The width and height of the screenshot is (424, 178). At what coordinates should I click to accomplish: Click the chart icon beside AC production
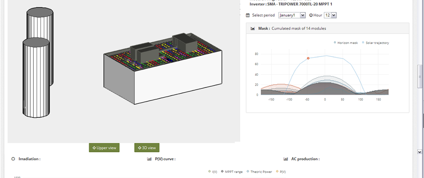tap(286, 159)
